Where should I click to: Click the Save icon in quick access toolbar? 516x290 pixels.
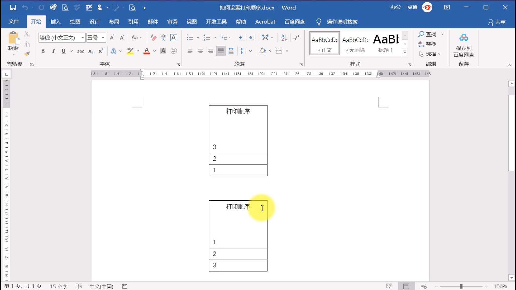[13, 8]
